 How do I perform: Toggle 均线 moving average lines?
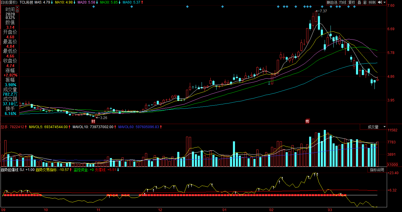tap(343, 2)
